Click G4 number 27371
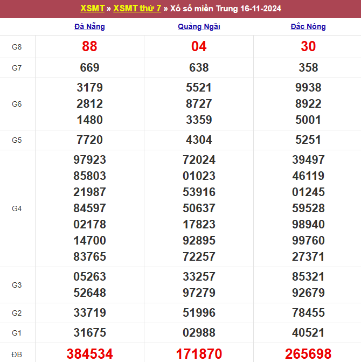This screenshot has width=361, height=362. pos(308,256)
